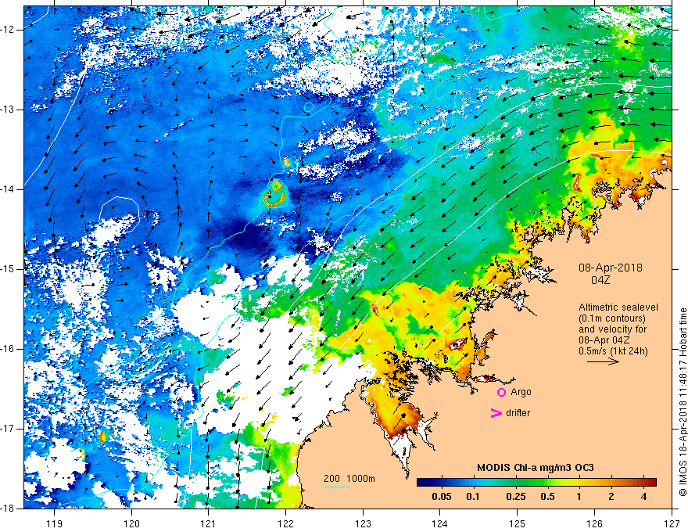This screenshot has width=688, height=532.
Task: Click the '0.1' colorbar tick label
Action: [472, 497]
